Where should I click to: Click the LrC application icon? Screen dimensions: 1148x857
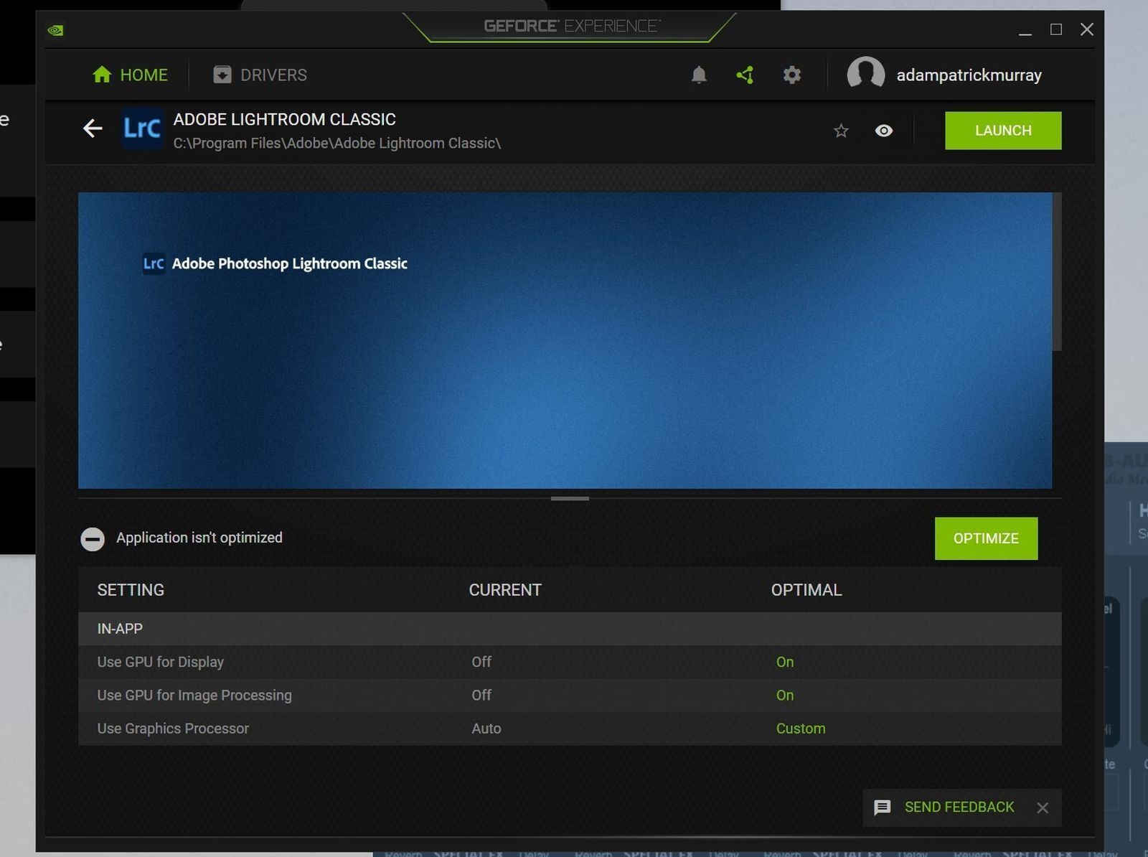(x=141, y=128)
